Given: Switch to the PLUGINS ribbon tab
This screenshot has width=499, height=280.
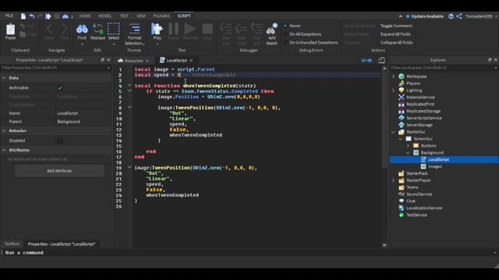Looking at the screenshot, I should coord(161,16).
